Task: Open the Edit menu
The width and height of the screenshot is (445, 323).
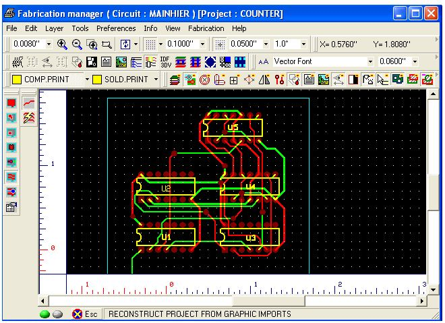Action: click(31, 28)
